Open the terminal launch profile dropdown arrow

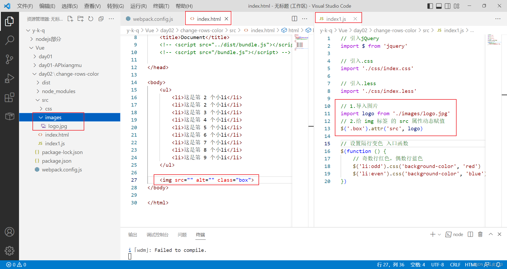coord(439,234)
